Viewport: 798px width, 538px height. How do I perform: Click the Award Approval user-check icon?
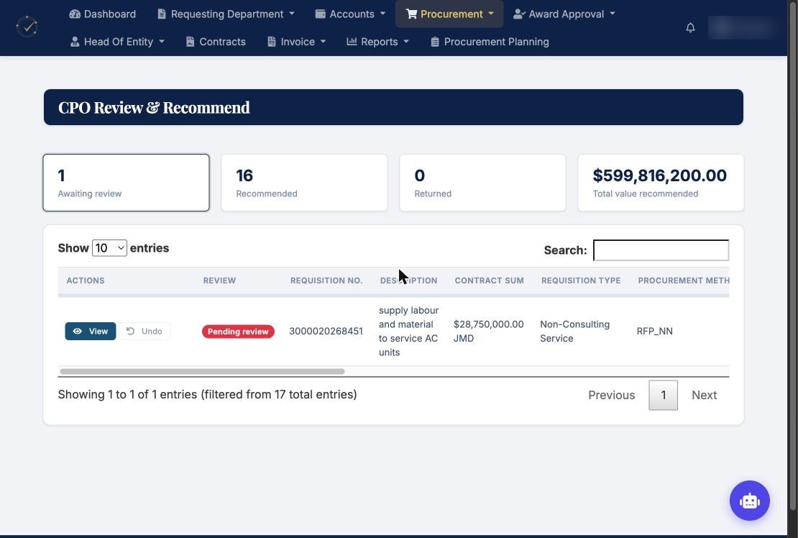click(519, 14)
